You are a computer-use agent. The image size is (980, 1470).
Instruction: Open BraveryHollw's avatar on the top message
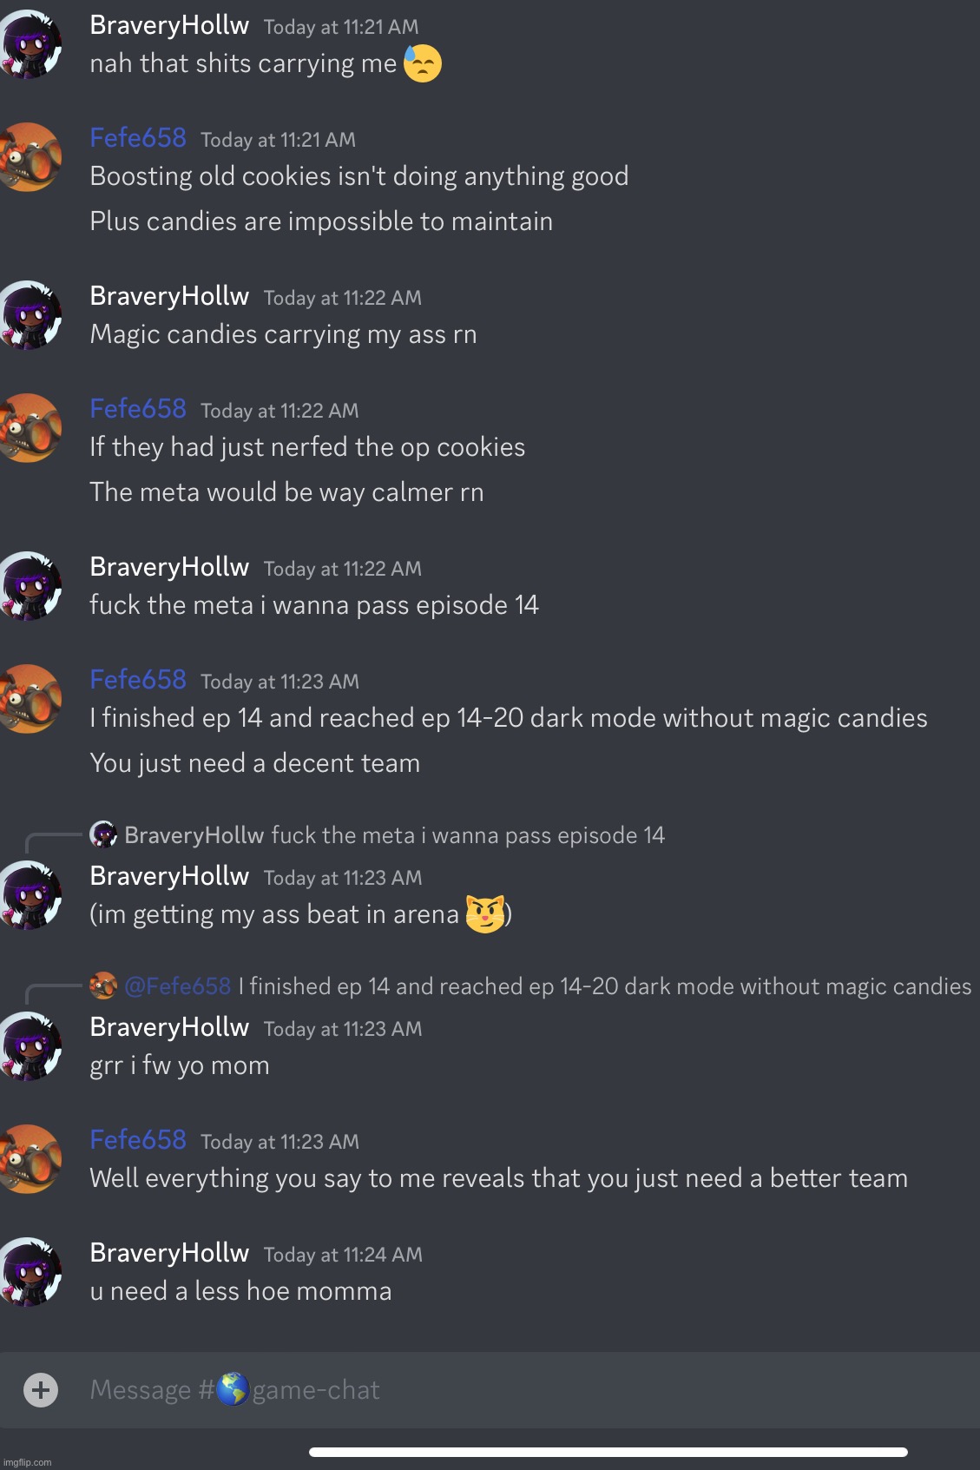click(x=30, y=44)
